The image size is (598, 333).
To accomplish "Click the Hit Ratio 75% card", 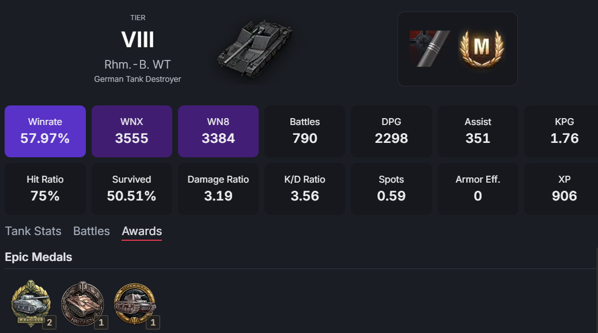I will [x=45, y=189].
